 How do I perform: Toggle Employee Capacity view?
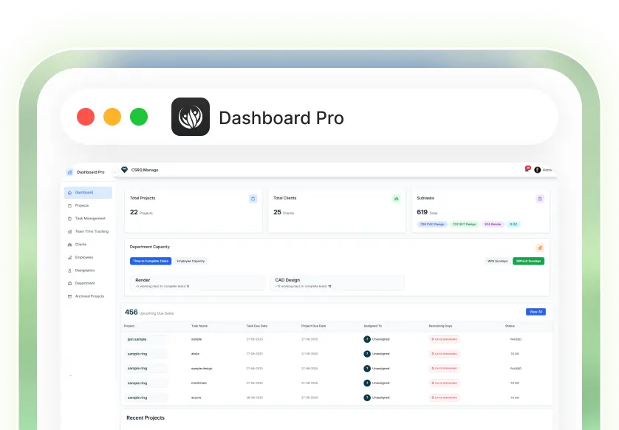tap(191, 261)
